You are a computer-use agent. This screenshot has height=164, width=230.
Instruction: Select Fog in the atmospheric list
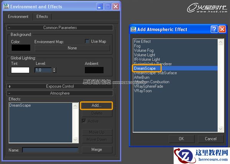point(137,46)
